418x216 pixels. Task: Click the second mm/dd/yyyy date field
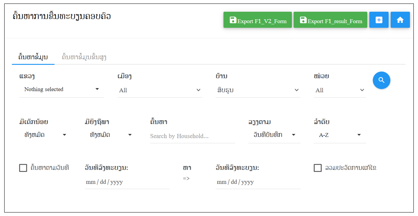pos(258,182)
